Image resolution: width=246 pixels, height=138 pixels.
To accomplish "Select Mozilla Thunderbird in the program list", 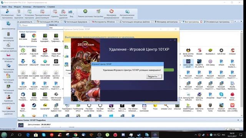I will click(x=23, y=96).
